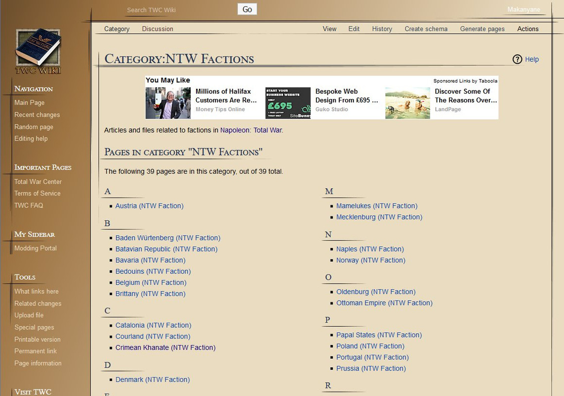Open Poland (NTW Faction) page

tap(370, 346)
